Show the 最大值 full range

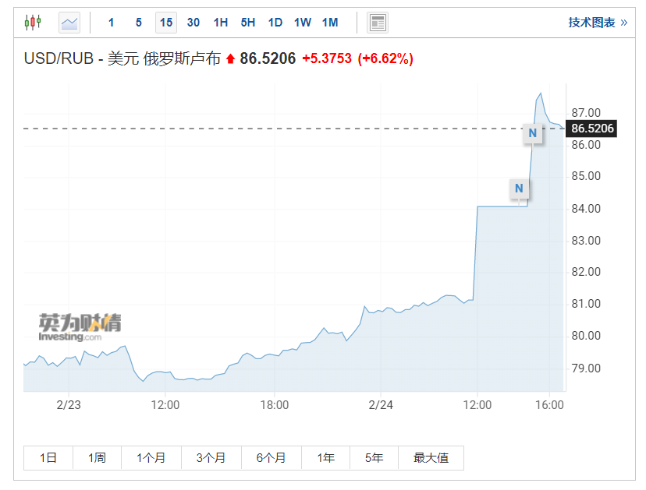[x=431, y=458]
